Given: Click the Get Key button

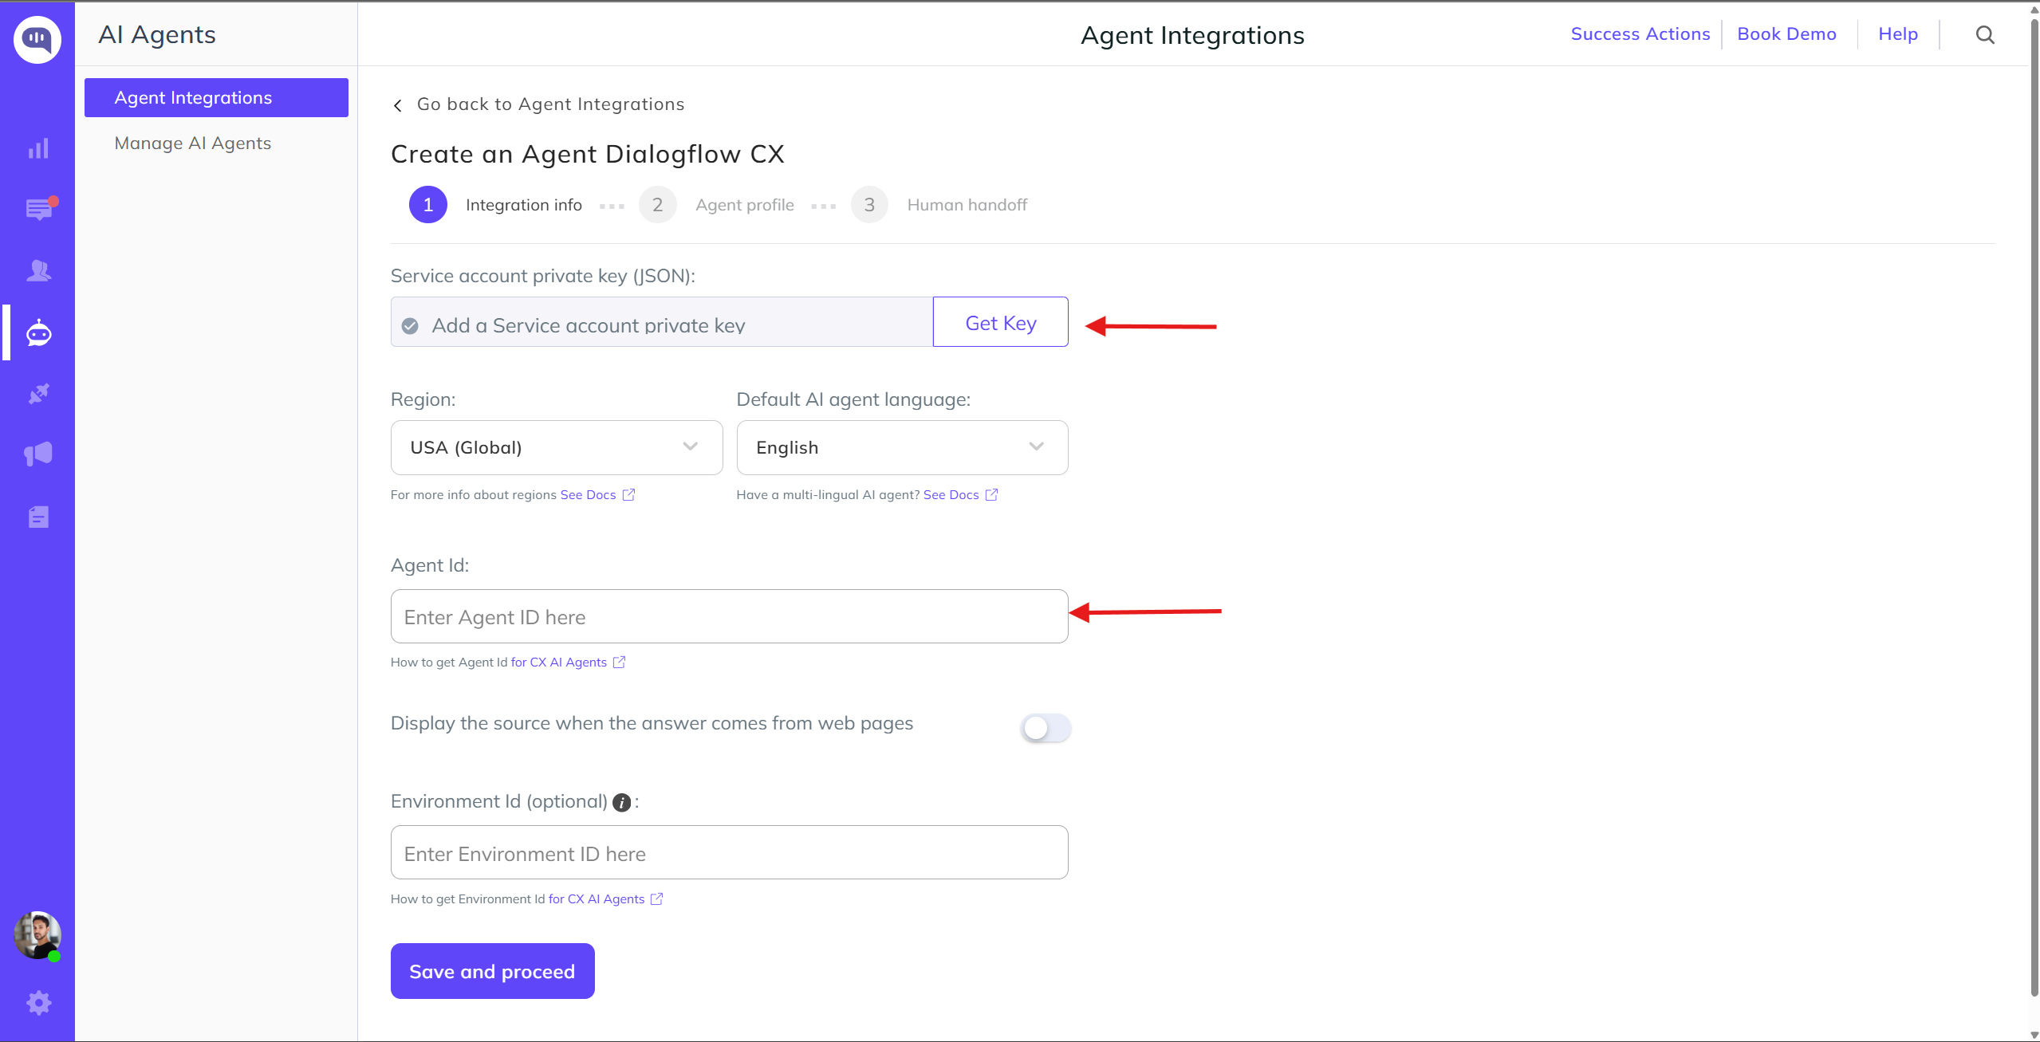Looking at the screenshot, I should (x=1000, y=322).
